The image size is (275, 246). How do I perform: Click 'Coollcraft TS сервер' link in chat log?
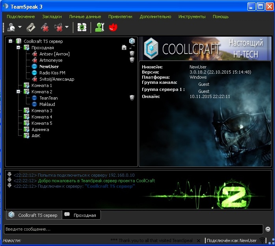(110, 186)
